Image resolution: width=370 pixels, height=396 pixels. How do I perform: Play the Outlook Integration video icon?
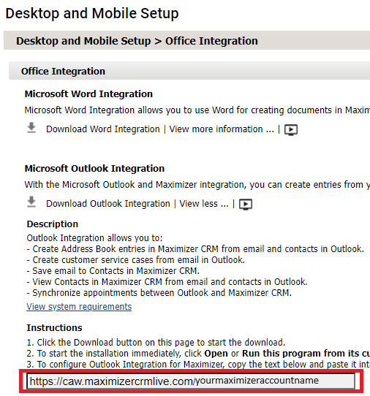246,204
